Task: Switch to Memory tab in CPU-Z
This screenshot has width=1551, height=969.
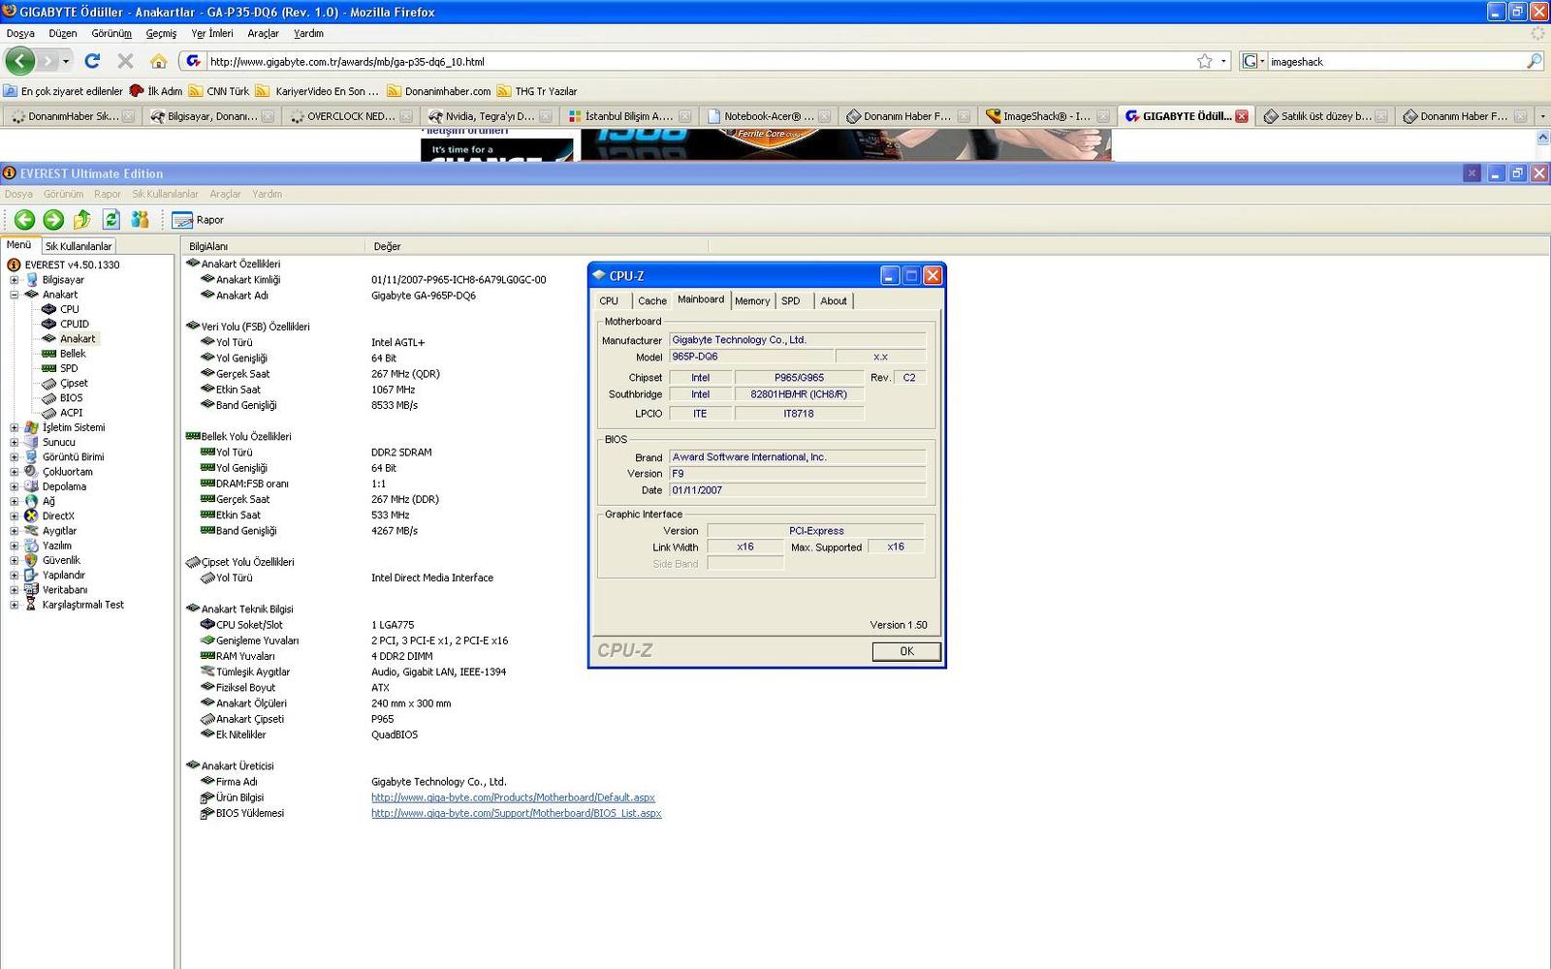Action: click(x=752, y=301)
